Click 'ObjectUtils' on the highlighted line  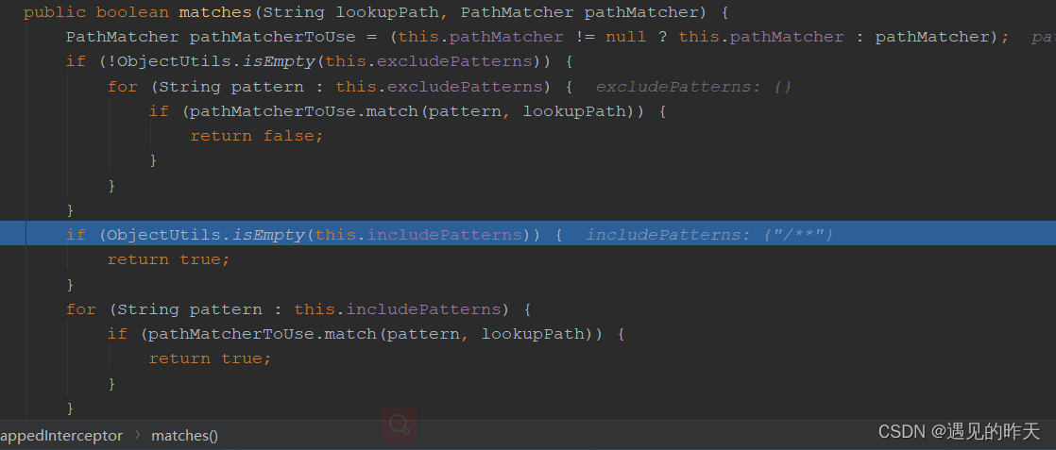163,235
